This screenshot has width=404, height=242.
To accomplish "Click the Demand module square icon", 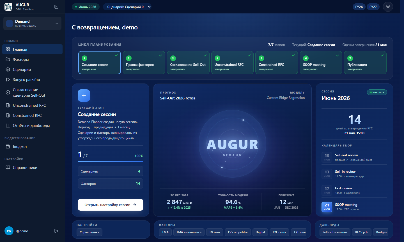I will (x=10, y=24).
